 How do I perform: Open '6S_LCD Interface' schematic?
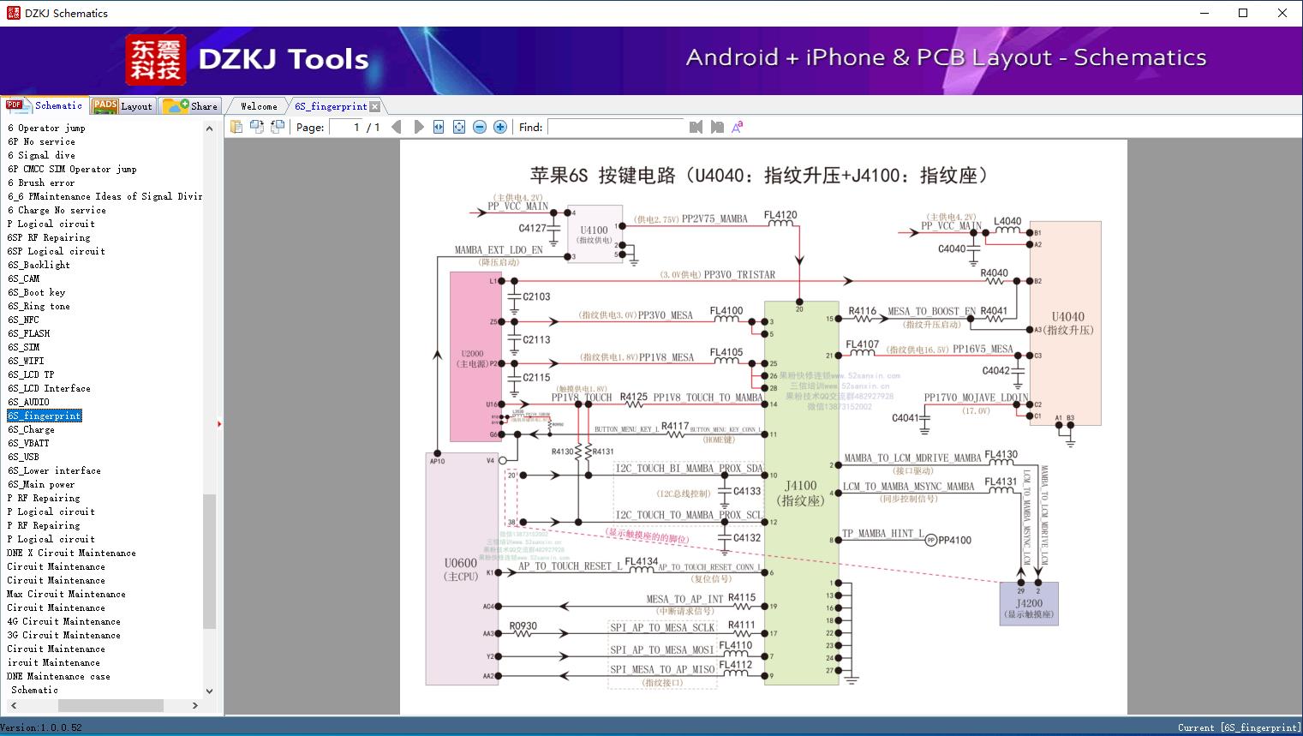pyautogui.click(x=49, y=388)
